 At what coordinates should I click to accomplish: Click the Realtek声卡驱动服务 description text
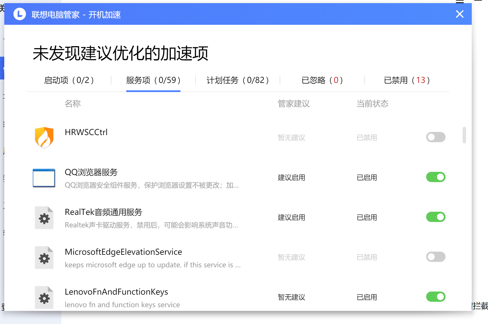coord(151,225)
